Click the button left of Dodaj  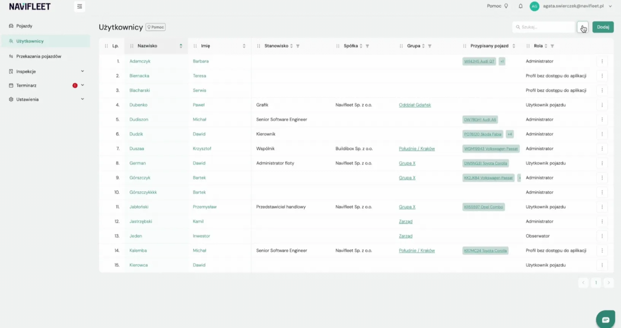(x=583, y=27)
